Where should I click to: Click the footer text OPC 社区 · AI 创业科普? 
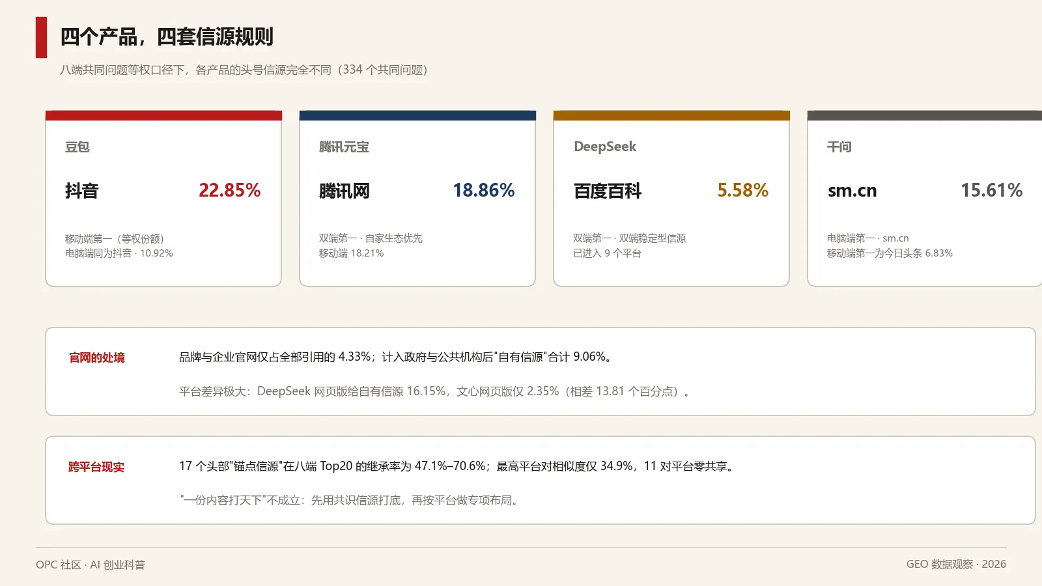[x=91, y=565]
